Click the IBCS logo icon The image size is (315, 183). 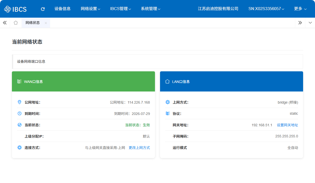point(8,9)
